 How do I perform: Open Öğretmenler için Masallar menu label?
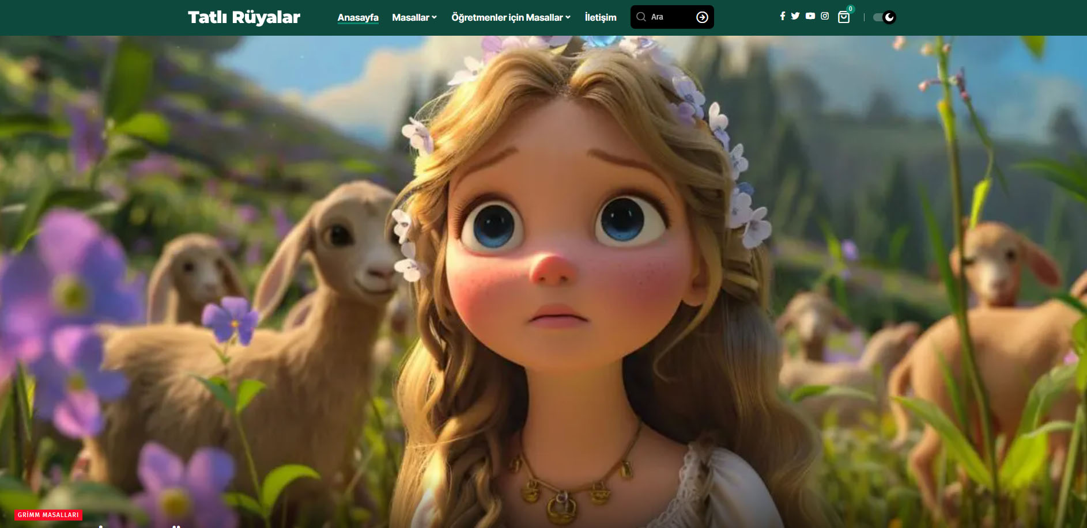pyautogui.click(x=507, y=17)
